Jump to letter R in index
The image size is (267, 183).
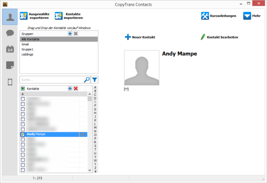[95, 142]
